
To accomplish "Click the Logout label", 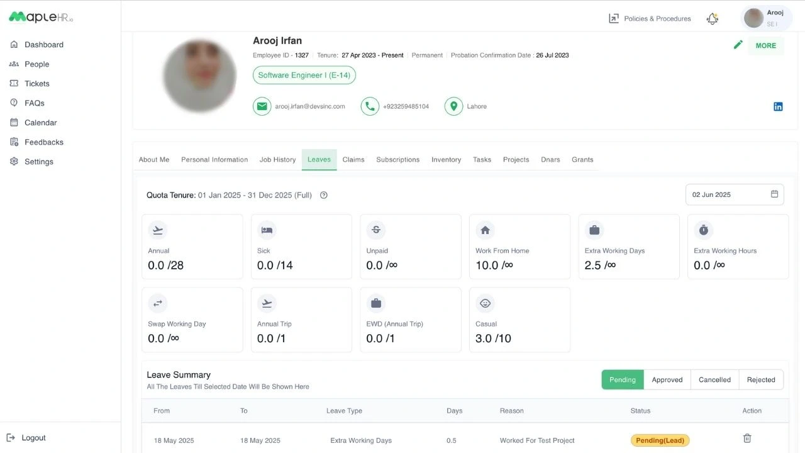I will point(34,438).
